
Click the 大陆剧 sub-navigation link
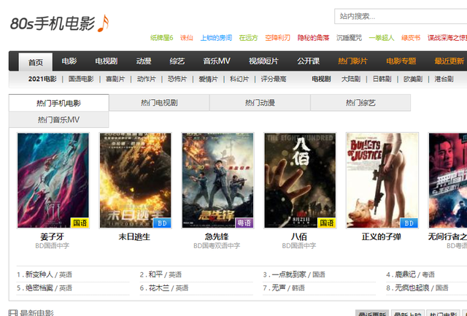point(351,79)
